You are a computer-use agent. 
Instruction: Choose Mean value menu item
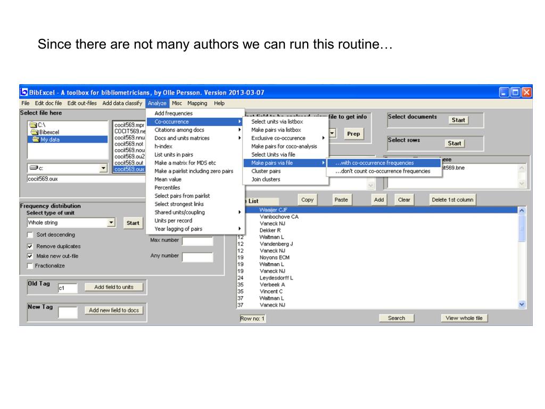tap(195, 179)
